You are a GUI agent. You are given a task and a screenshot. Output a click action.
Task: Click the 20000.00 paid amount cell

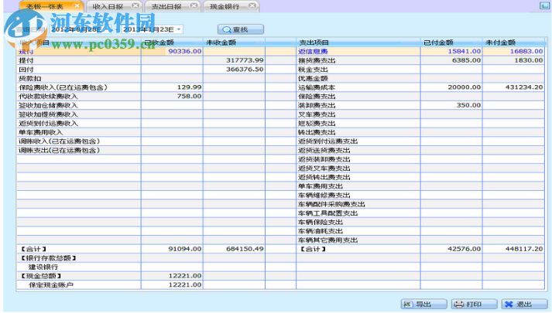click(x=451, y=87)
